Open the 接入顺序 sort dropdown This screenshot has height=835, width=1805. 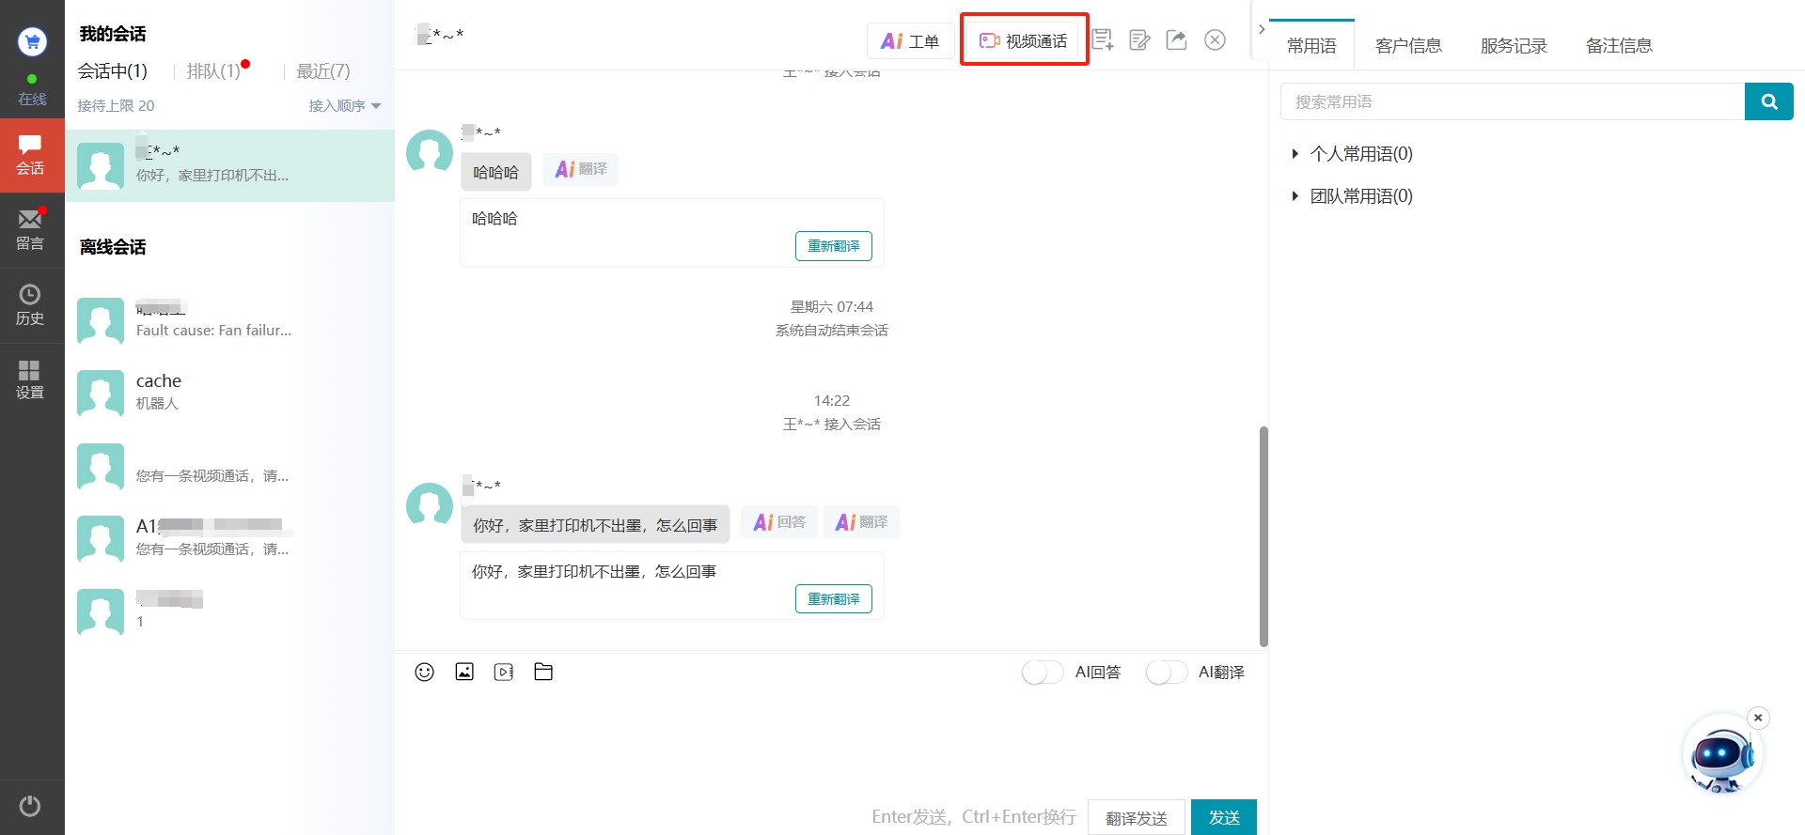pyautogui.click(x=345, y=105)
